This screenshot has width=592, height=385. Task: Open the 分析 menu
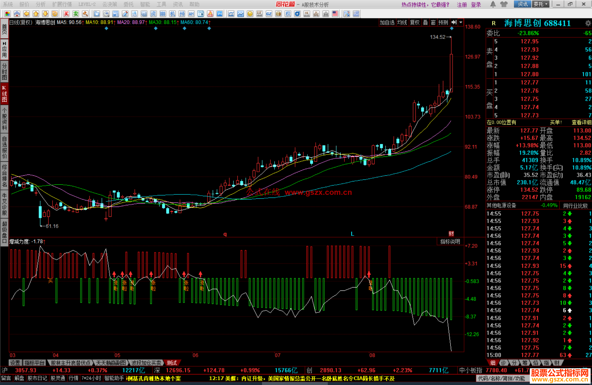pyautogui.click(x=41, y=4)
